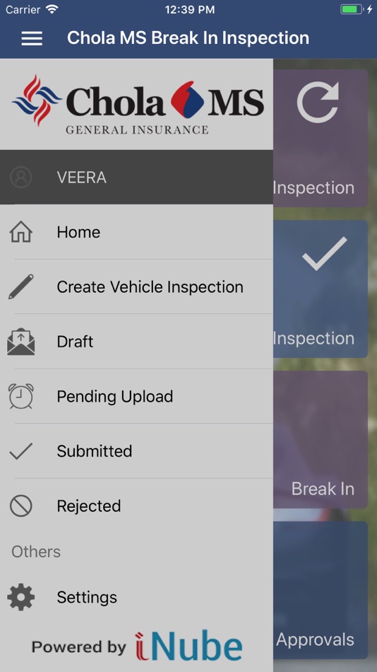Viewport: 377px width, 672px height.
Task: Open the Rejected inspections list
Action: (x=136, y=506)
